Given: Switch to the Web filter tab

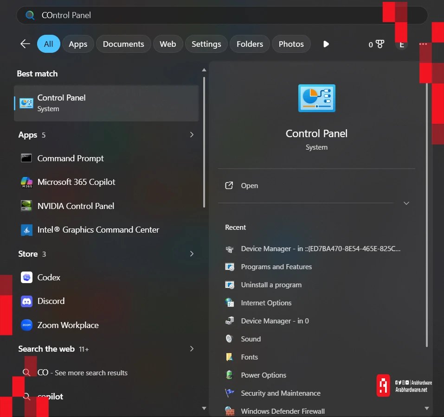Looking at the screenshot, I should click(x=167, y=44).
